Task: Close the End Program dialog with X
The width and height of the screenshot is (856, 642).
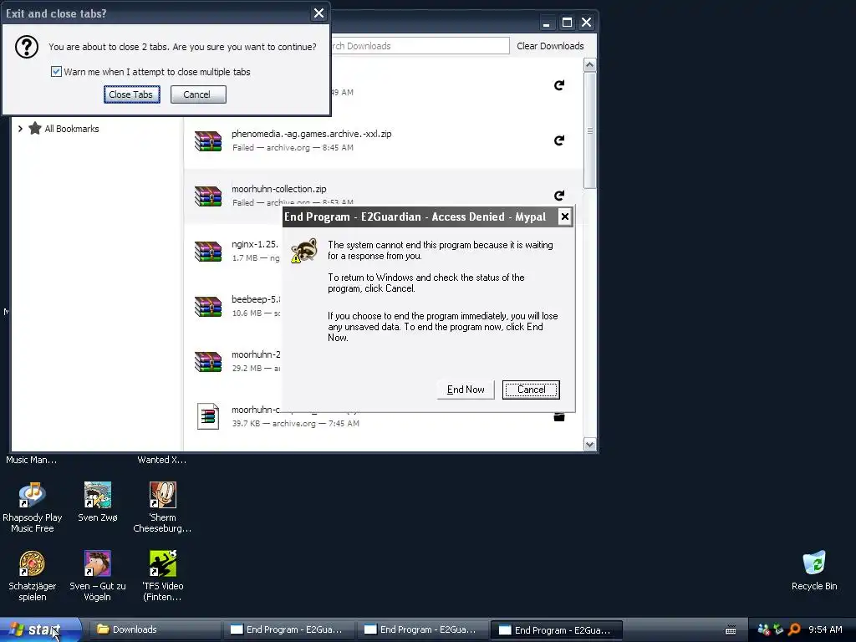Action: pyautogui.click(x=565, y=217)
